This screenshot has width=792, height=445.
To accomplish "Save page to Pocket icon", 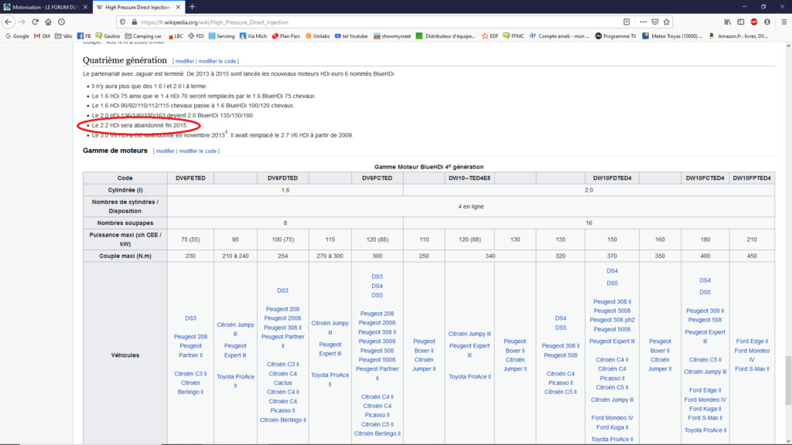I will (655, 22).
